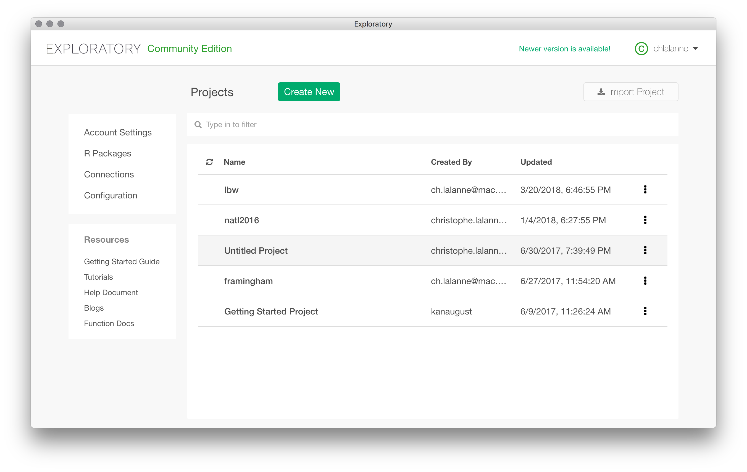This screenshot has width=747, height=472.
Task: Open the framingham project row
Action: [248, 281]
